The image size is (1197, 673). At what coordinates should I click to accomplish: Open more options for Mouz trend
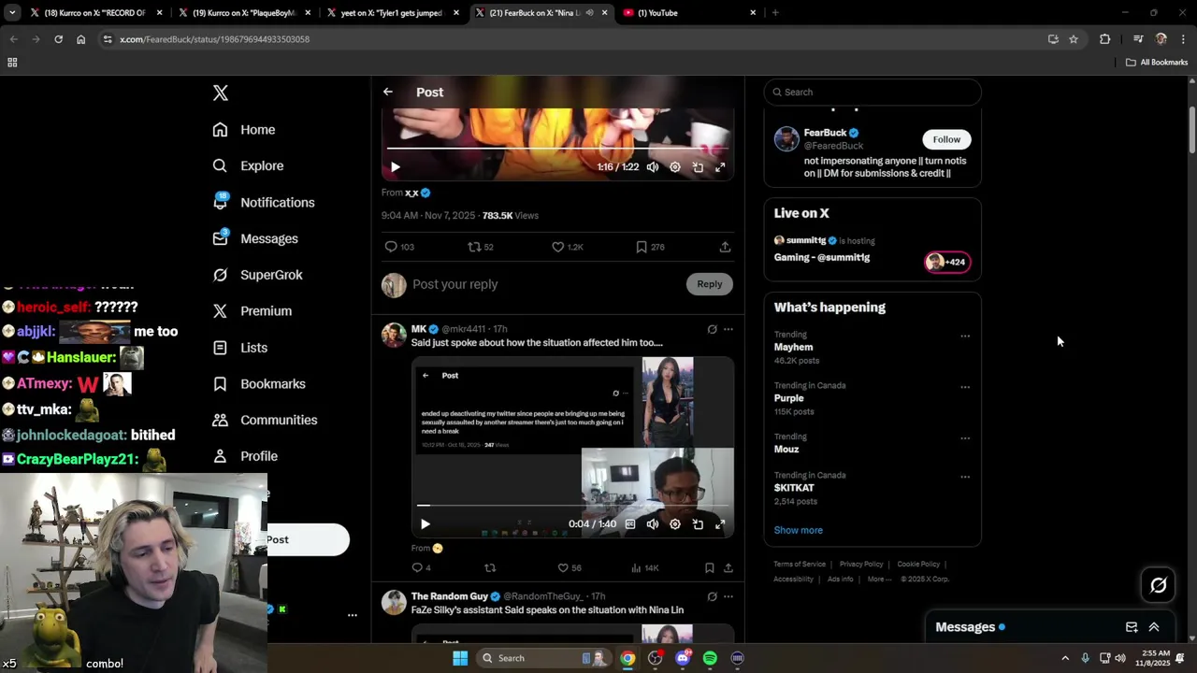[x=965, y=438]
